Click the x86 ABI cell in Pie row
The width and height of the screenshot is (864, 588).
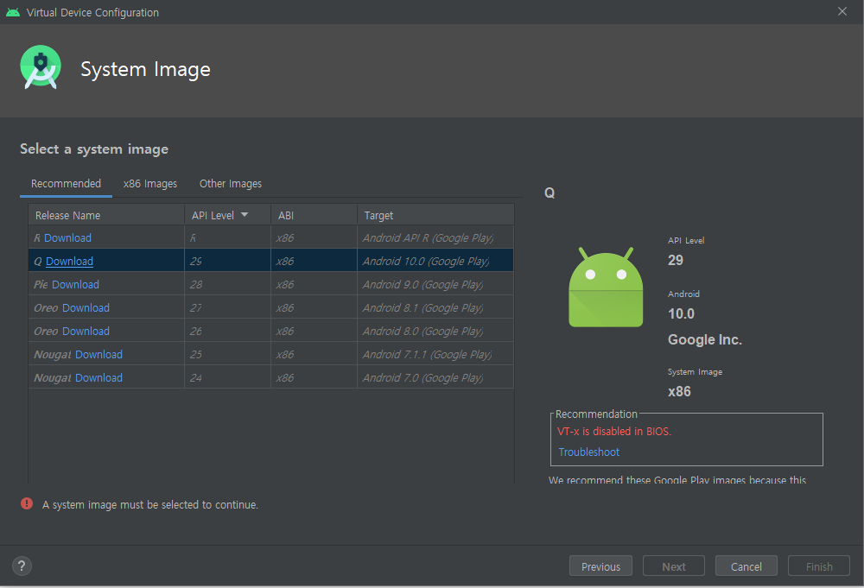coord(314,285)
